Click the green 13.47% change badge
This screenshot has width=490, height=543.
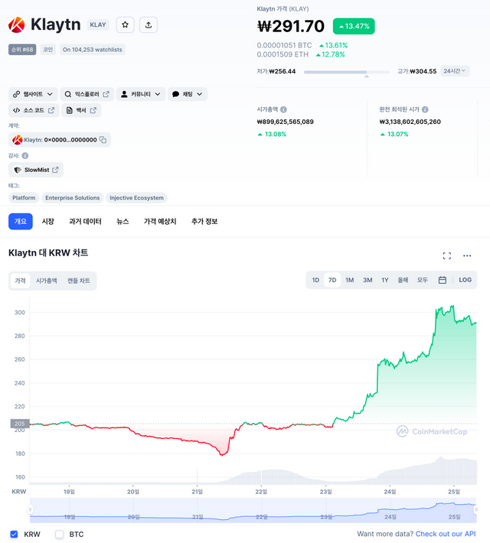click(x=354, y=26)
